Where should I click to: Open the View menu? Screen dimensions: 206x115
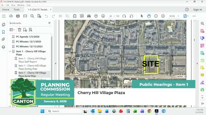click(x=13, y=5)
